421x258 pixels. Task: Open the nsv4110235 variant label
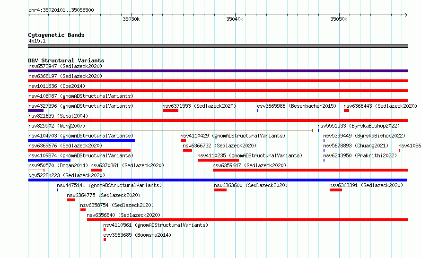click(x=250, y=155)
